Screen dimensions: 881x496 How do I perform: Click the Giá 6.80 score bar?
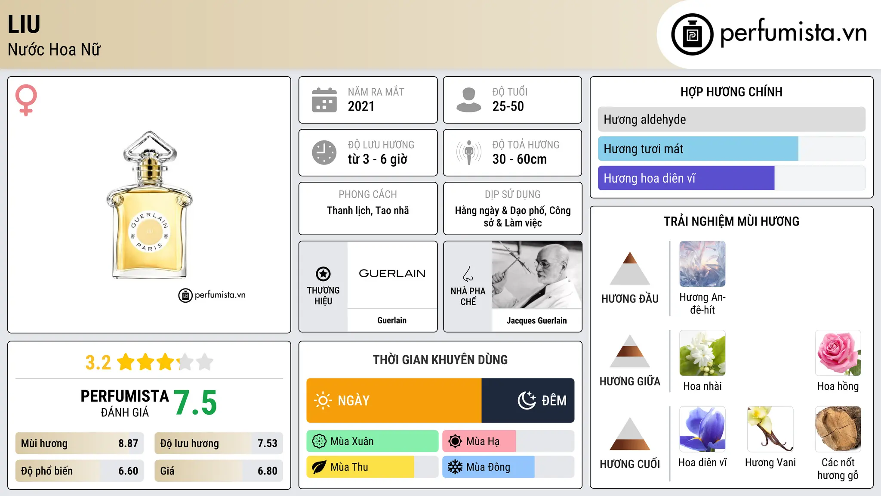coord(219,471)
